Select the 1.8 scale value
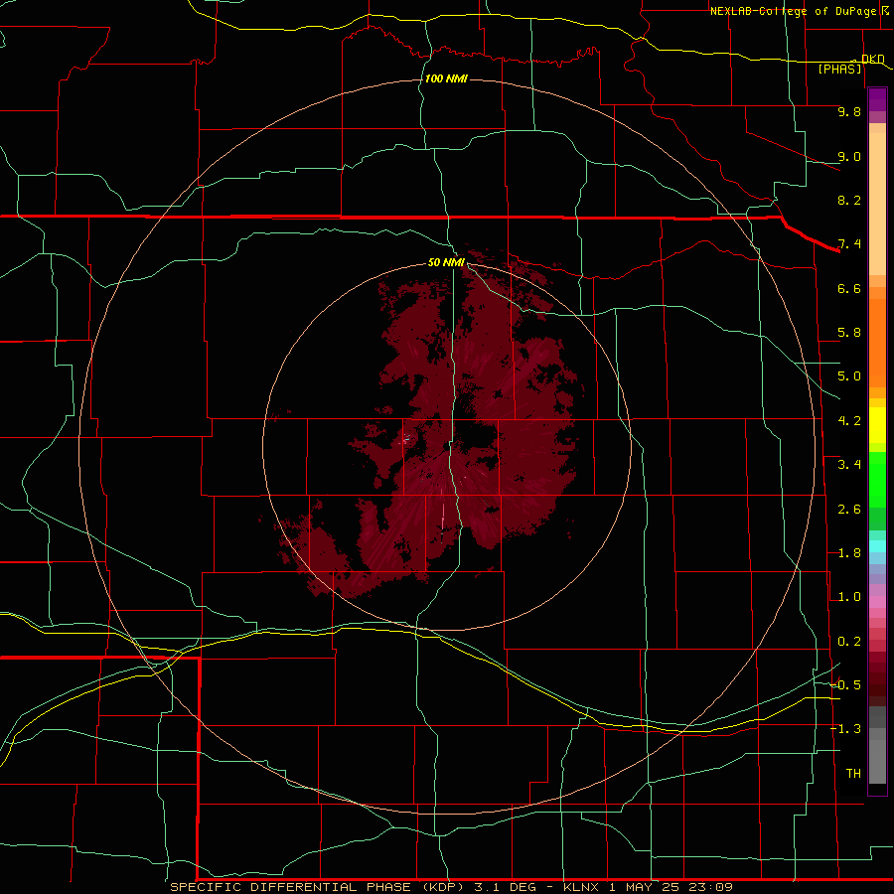 click(x=849, y=553)
